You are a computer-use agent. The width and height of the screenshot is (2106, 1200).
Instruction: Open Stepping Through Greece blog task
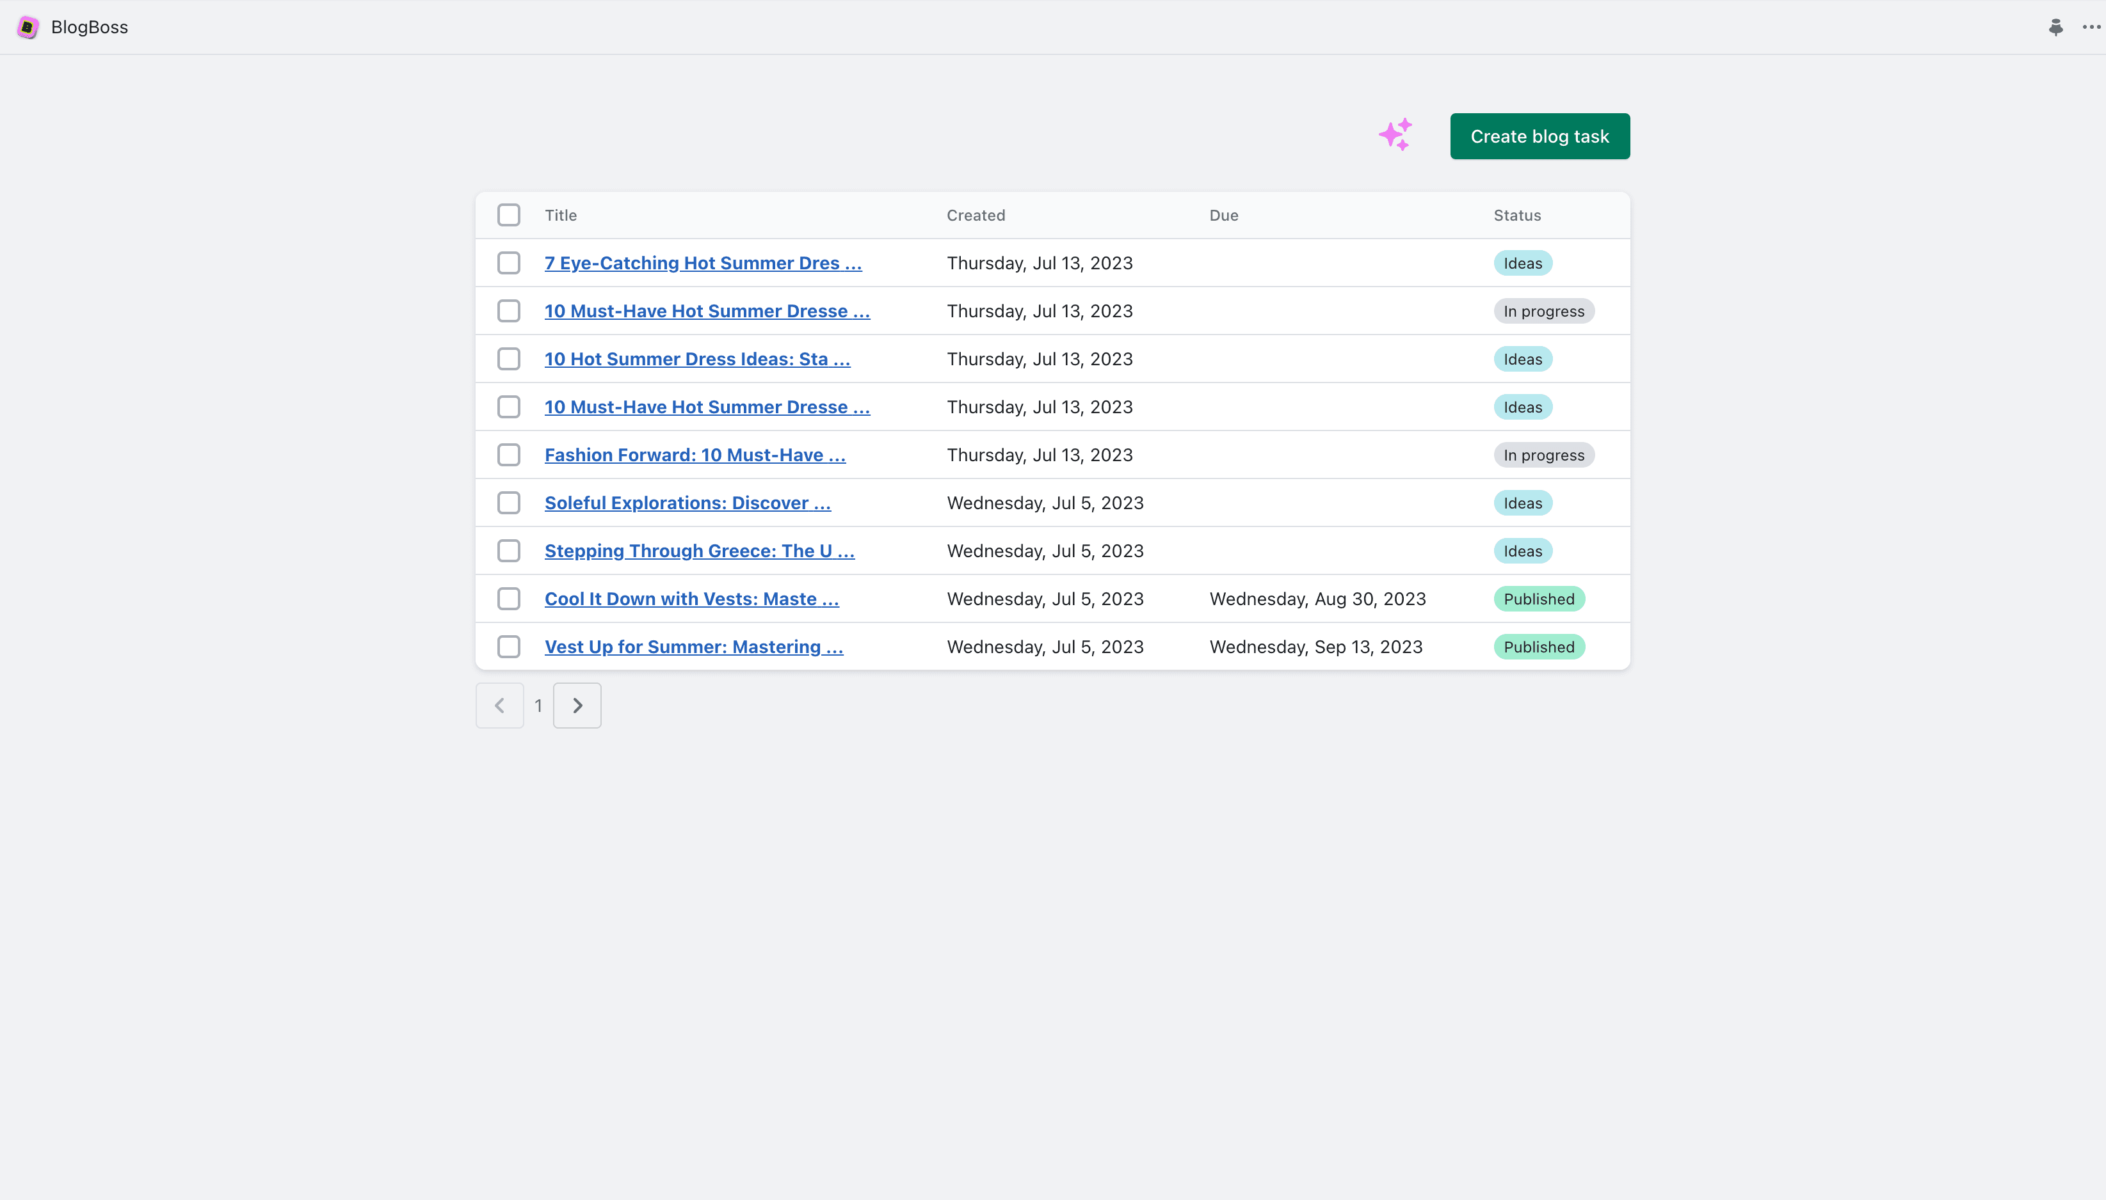(x=699, y=551)
